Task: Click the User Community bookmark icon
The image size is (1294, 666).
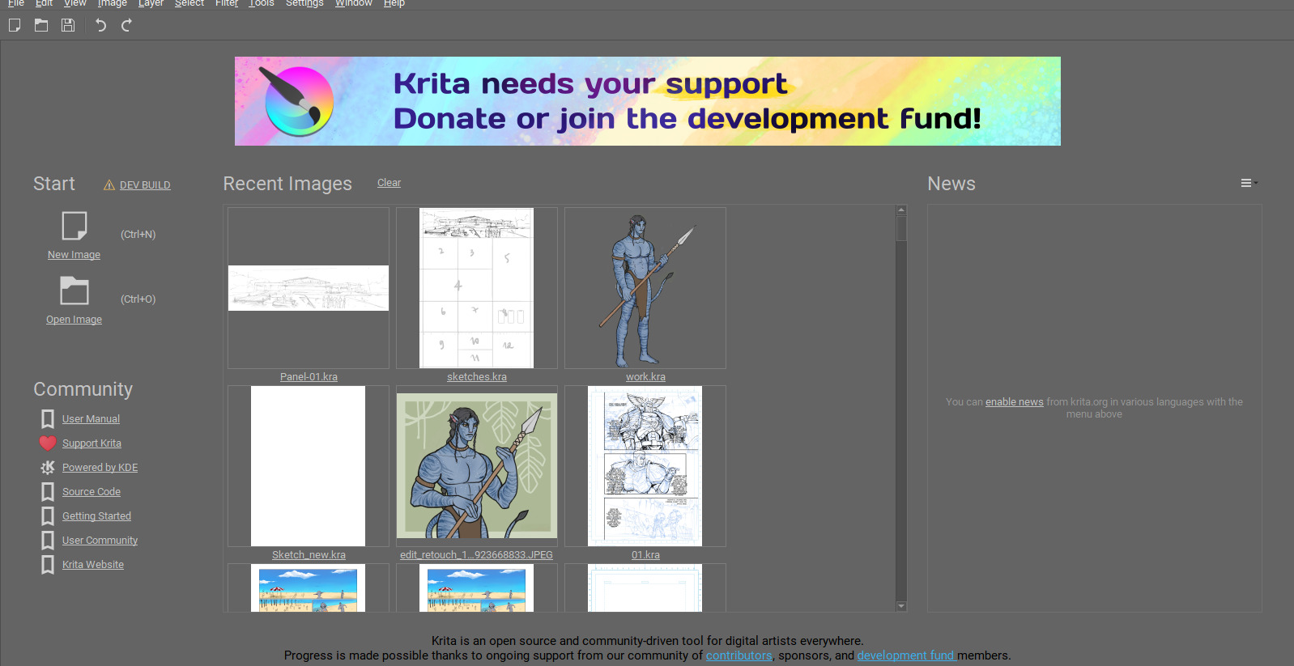Action: [48, 540]
